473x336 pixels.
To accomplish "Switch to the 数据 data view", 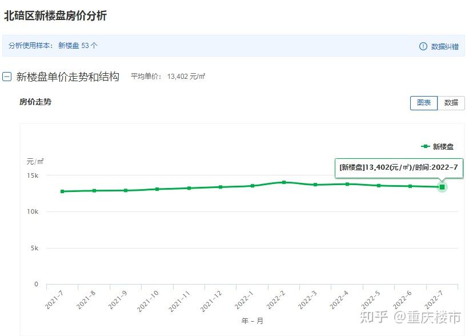I will coord(451,103).
